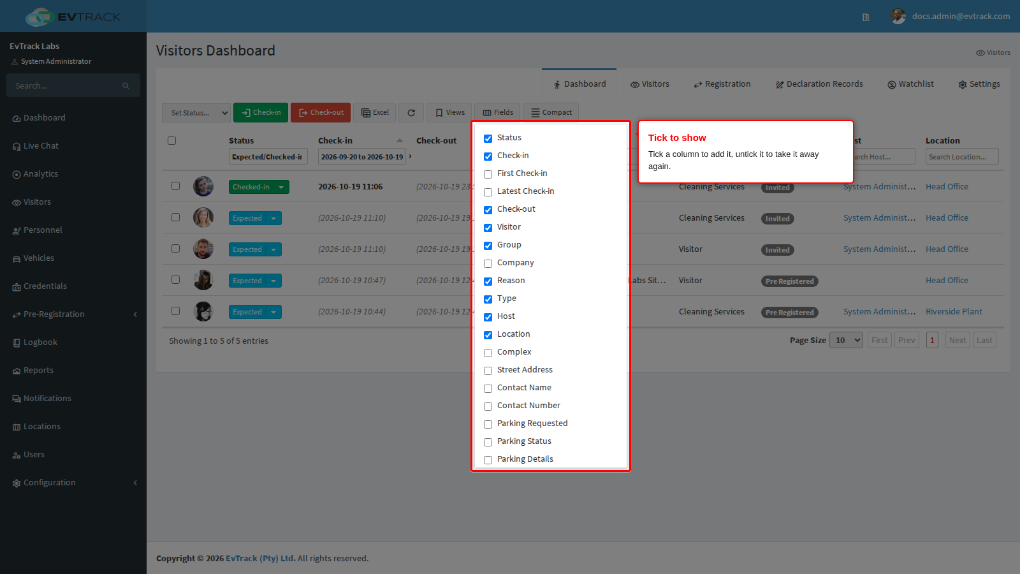
Task: Switch to the Watchlist tab
Action: click(910, 84)
